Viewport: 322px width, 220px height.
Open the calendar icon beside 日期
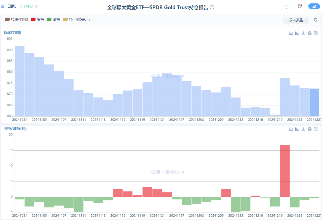[3, 6]
